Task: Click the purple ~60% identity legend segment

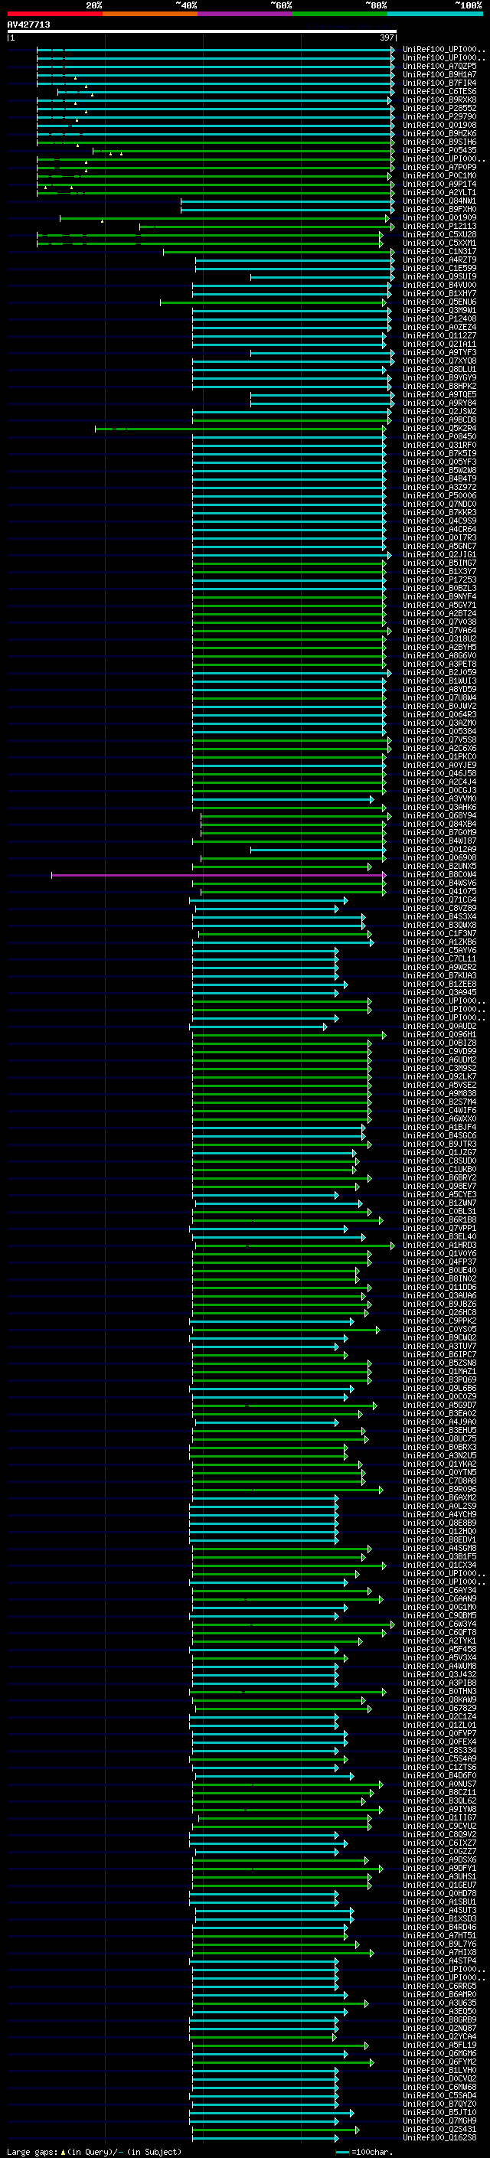Action: tap(246, 14)
